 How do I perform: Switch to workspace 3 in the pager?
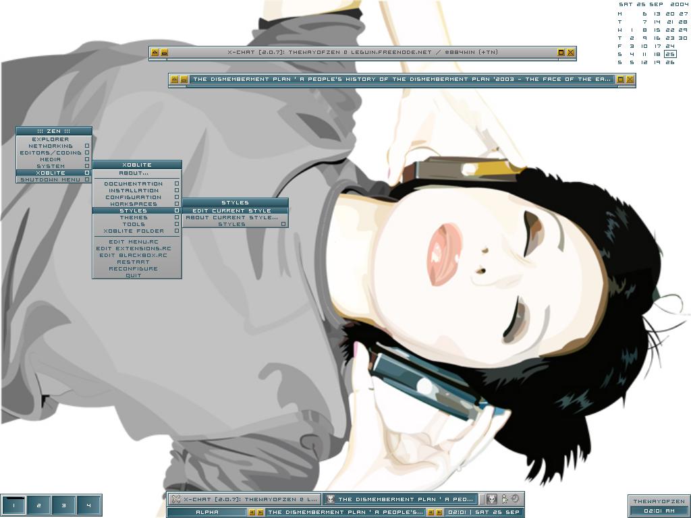(64, 505)
